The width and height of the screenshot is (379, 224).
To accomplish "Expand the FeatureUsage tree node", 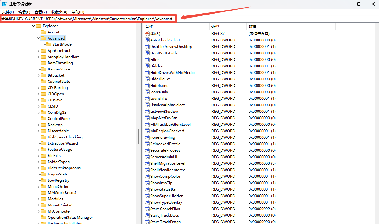I will [x=38, y=150].
